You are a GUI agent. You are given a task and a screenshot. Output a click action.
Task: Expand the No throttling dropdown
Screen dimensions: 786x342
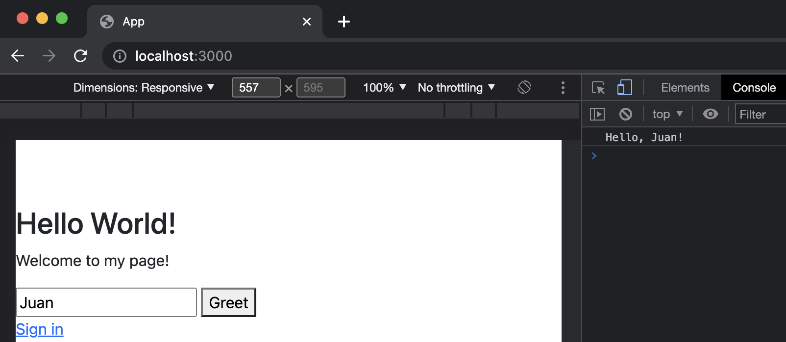click(x=456, y=88)
